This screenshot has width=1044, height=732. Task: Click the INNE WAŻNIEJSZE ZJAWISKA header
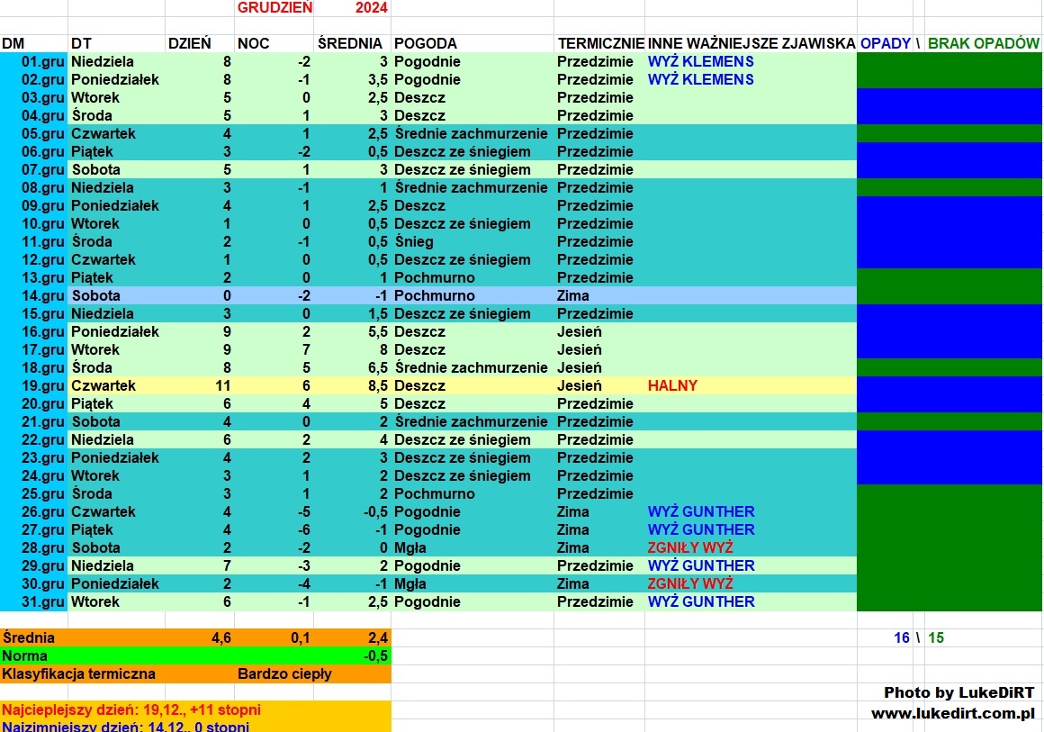[751, 43]
